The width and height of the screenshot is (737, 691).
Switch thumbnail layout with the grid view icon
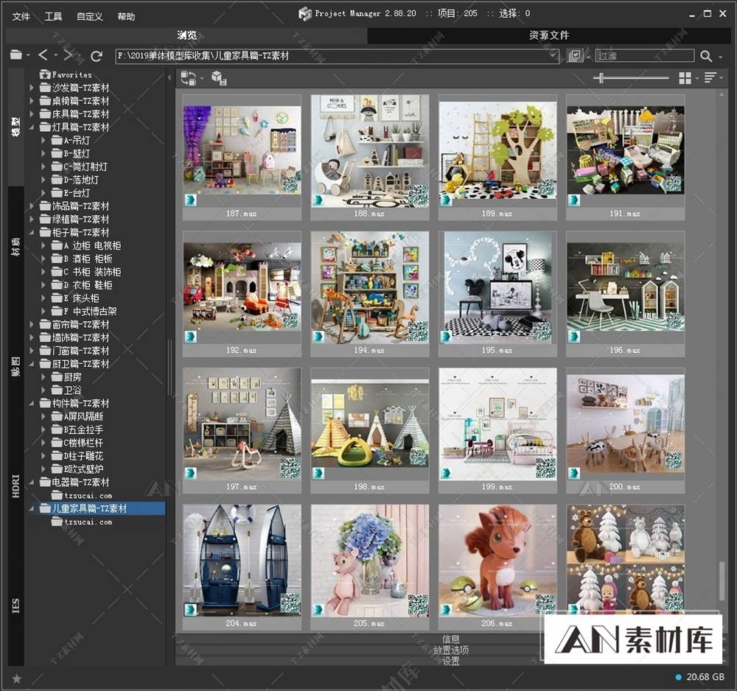click(685, 78)
